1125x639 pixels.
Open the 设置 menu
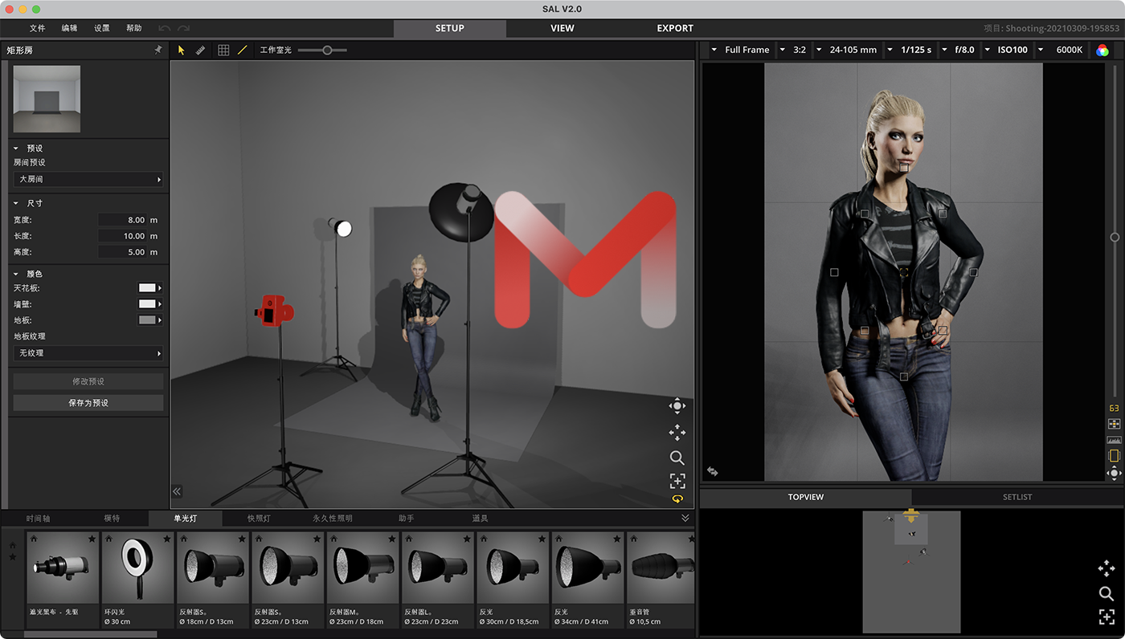(x=102, y=28)
